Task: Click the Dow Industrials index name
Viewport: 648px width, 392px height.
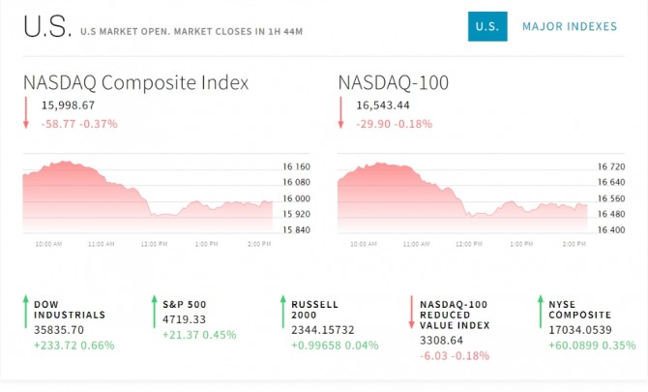Action: coord(70,310)
